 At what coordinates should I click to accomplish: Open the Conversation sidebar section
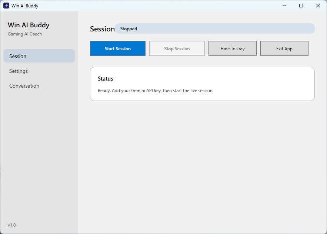(x=24, y=85)
